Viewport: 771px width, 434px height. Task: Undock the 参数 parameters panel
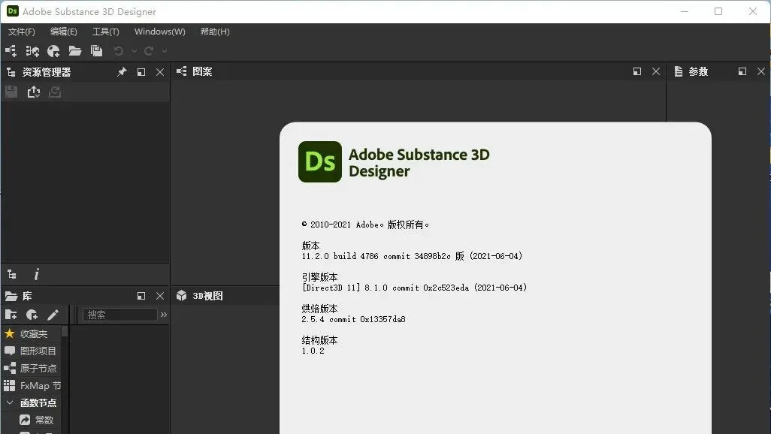pyautogui.click(x=742, y=72)
